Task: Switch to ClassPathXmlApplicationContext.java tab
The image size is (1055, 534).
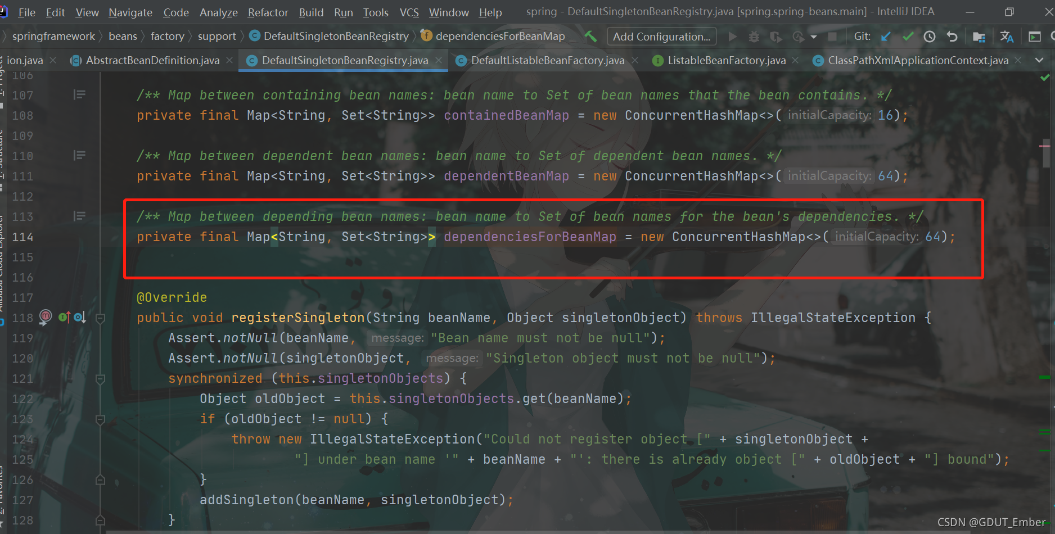Action: [x=918, y=60]
